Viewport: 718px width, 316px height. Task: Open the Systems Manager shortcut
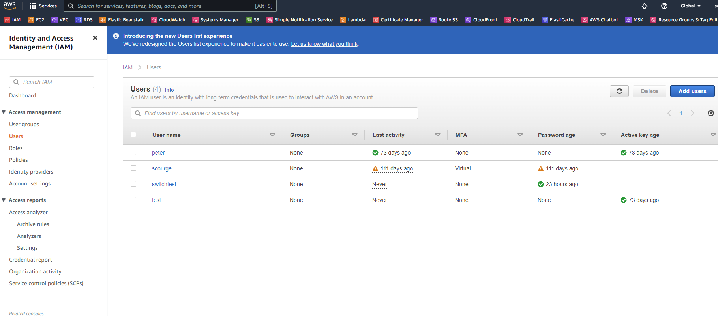click(x=216, y=20)
